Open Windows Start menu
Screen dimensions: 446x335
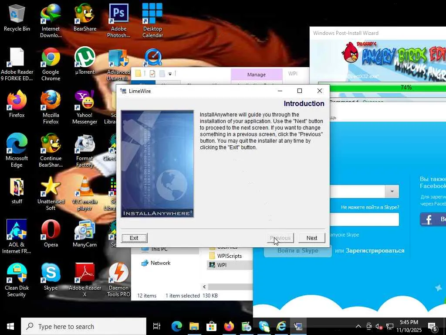coord(10,326)
